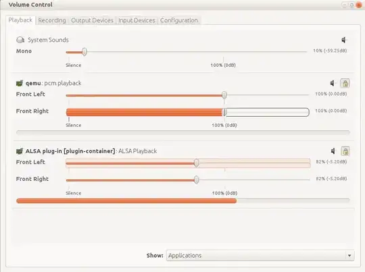Screen dimensions: 365x272
Task: Minimize the Volume Control window
Action: tap(345, 5)
